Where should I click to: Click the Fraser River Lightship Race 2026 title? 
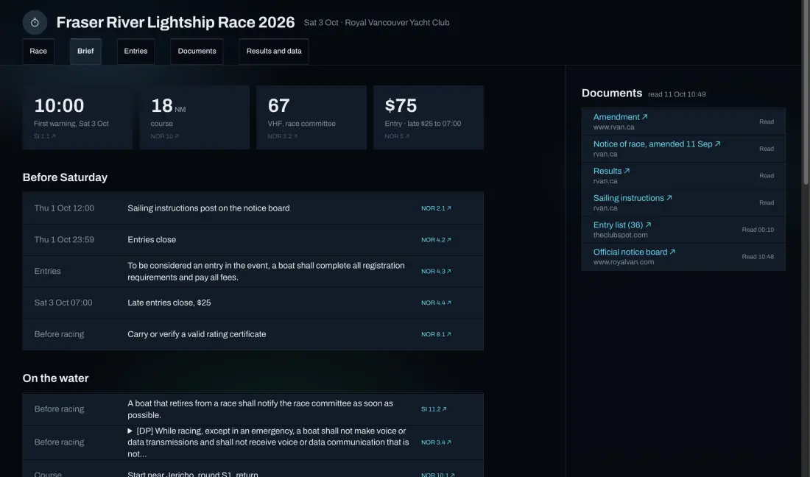(x=176, y=22)
